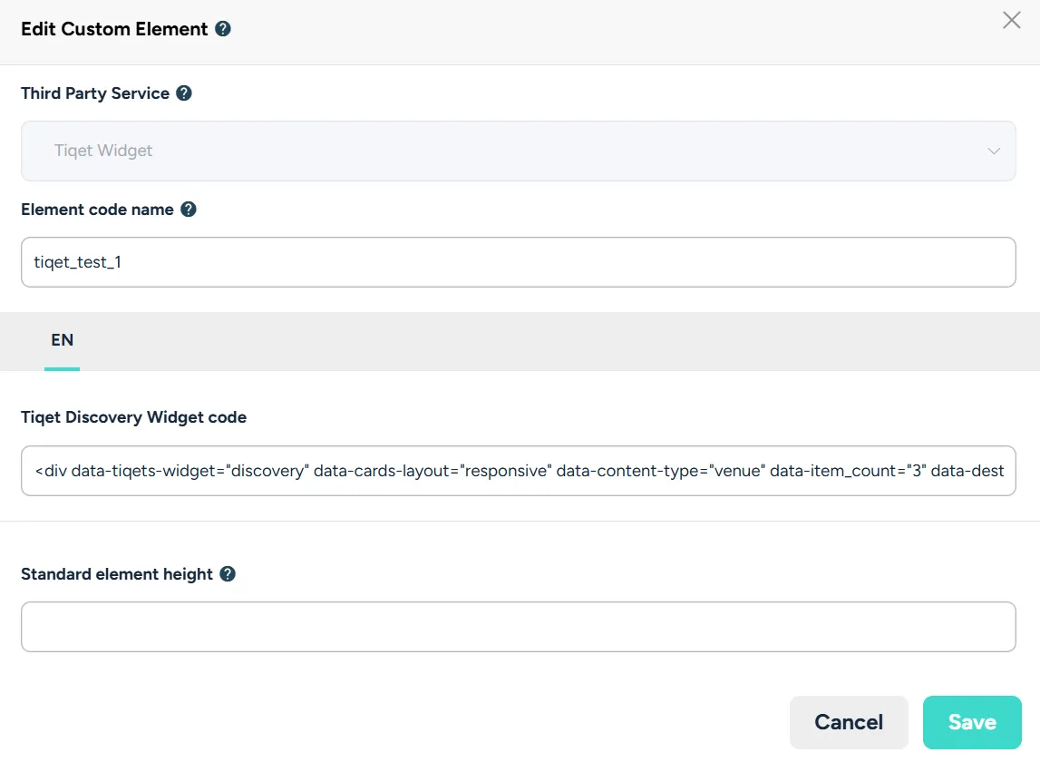Focus the tiqet_test_1 code name field
Viewport: 1040px width, 762px height.
coord(518,262)
